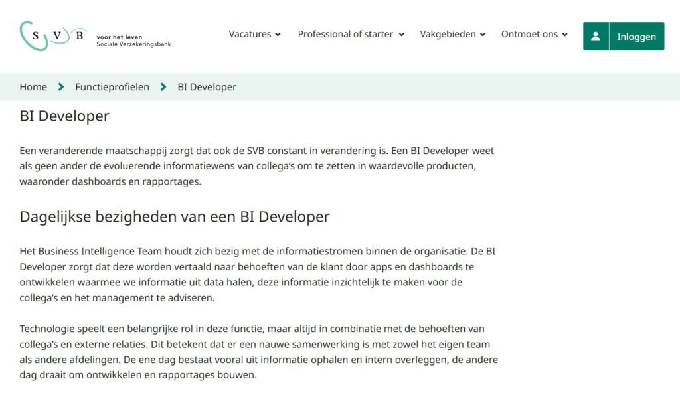Navigate to Functieprofielen in the breadcrumb
Screen dimensions: 680x393
(112, 87)
